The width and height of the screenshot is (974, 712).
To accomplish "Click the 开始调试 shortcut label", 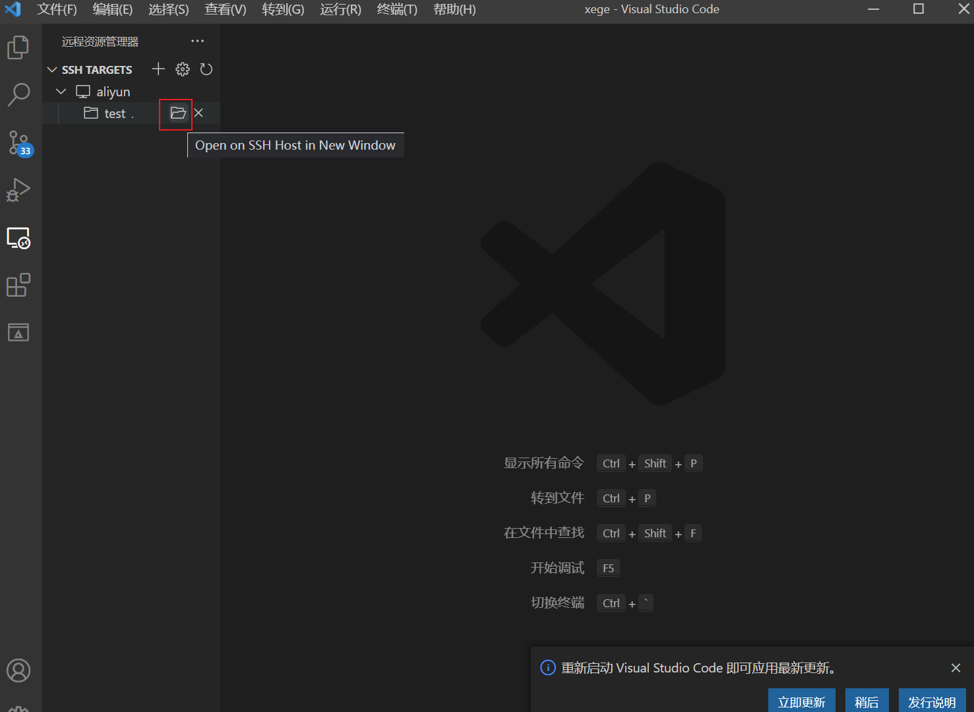I will click(558, 568).
